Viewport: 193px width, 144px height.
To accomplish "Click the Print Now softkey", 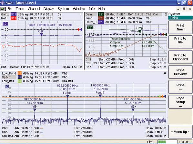I will coord(180,27).
